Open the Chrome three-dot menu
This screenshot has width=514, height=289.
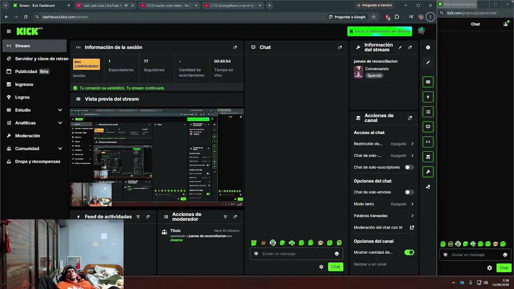(x=430, y=17)
